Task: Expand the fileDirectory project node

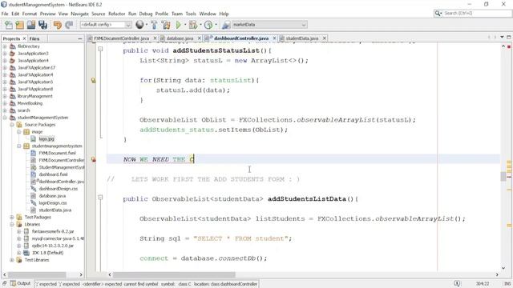Action: (5, 46)
